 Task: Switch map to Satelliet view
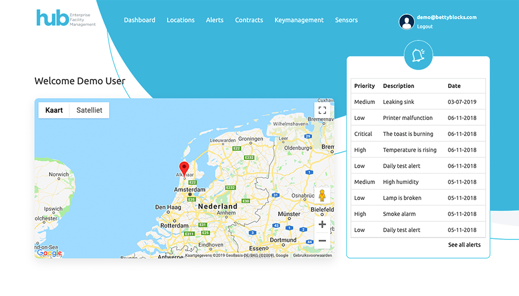(x=89, y=110)
